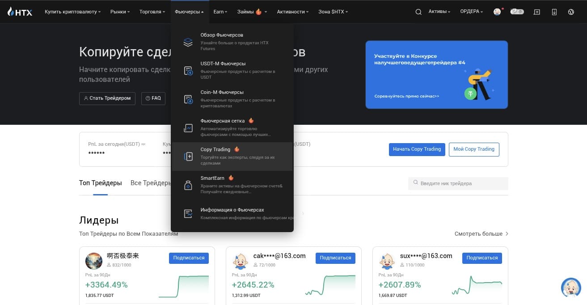Expand the Займы menu
This screenshot has height=305, width=587.
point(252,12)
